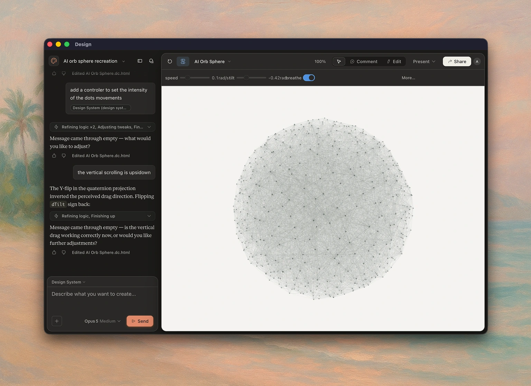This screenshot has height=386, width=531.
Task: Open the new chat icon
Action: 151,61
